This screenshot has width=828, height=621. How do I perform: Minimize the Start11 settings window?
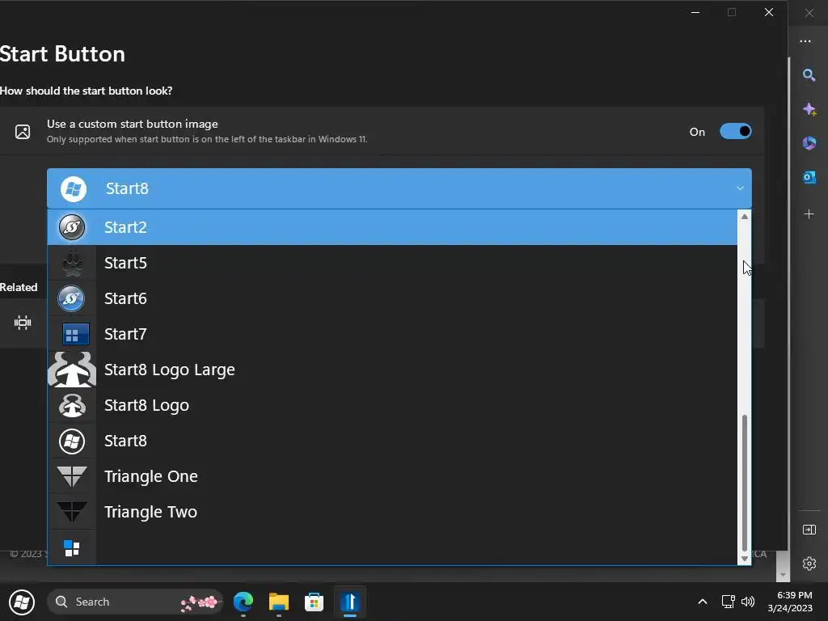(x=695, y=12)
